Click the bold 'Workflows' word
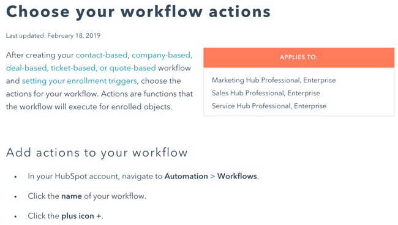 coord(237,176)
